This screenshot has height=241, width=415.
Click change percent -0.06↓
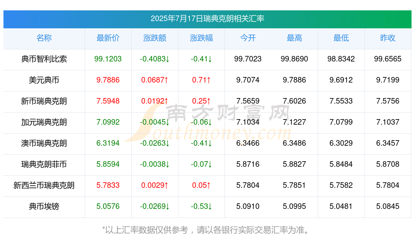point(201,122)
